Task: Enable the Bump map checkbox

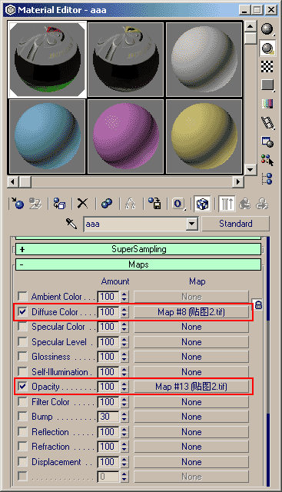Action: [x=22, y=417]
